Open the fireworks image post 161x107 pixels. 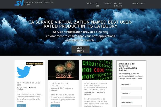(63, 70)
